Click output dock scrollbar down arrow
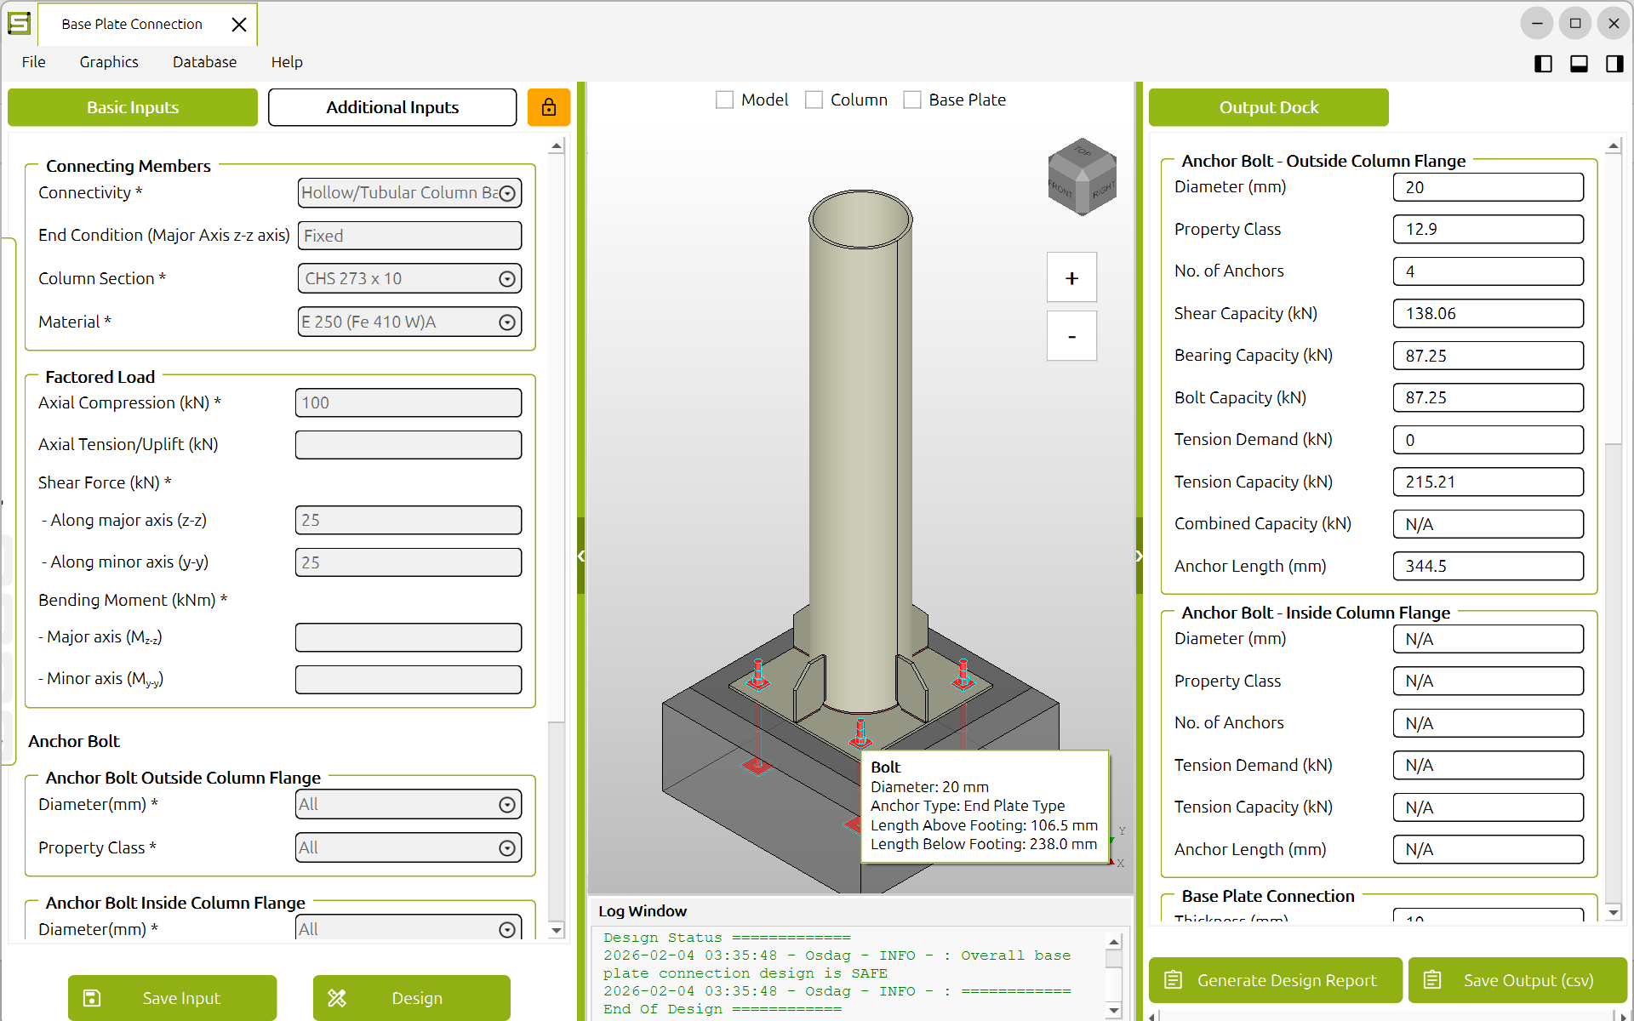The image size is (1634, 1021). click(x=1613, y=913)
